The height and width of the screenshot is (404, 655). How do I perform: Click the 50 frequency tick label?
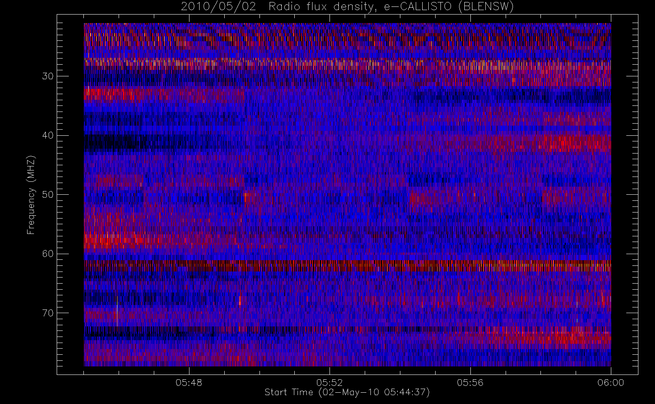coord(48,194)
